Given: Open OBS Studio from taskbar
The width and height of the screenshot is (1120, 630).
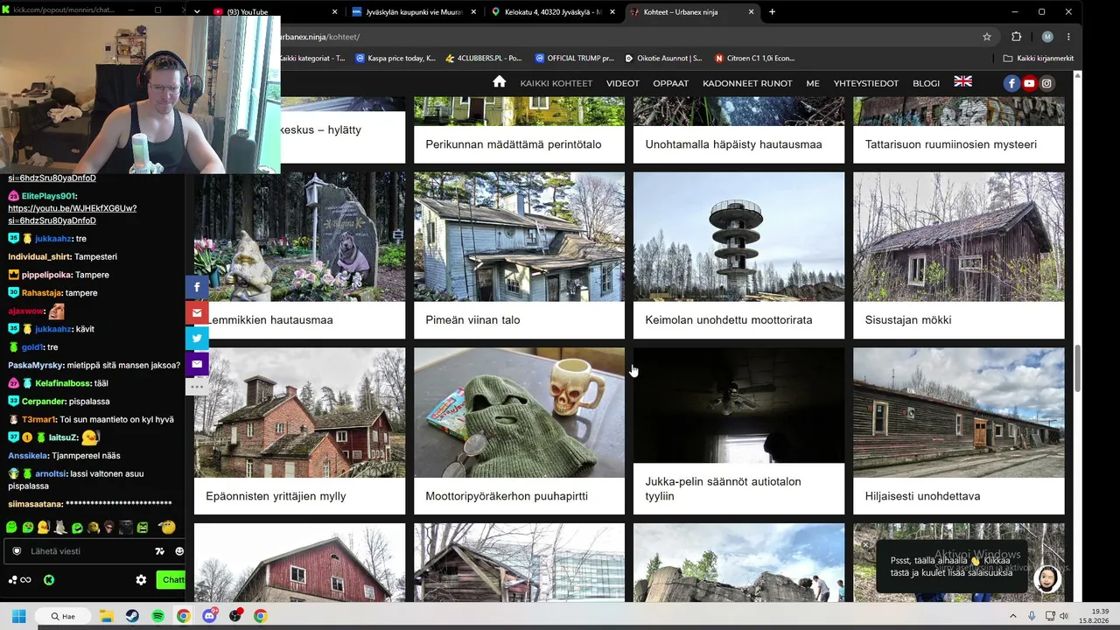Looking at the screenshot, I should coord(234,616).
